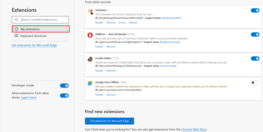Click the 'Find new extensions' heading
This screenshot has width=263, height=132.
point(105,112)
